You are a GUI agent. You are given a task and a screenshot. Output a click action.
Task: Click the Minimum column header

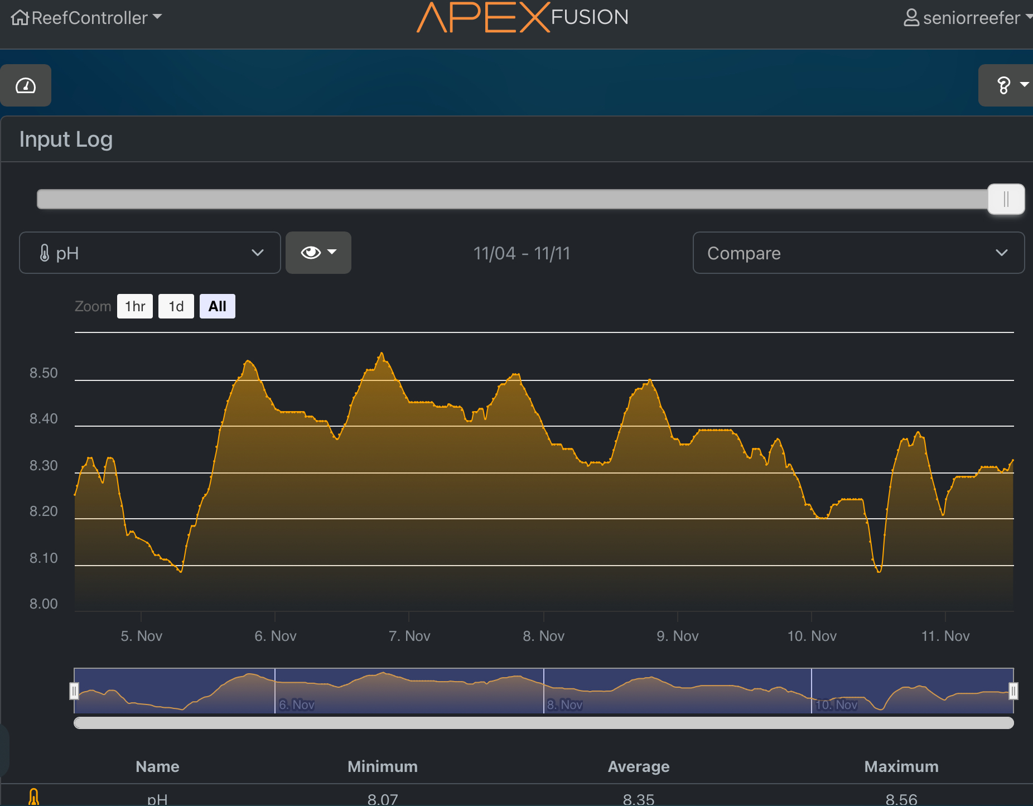click(x=382, y=766)
